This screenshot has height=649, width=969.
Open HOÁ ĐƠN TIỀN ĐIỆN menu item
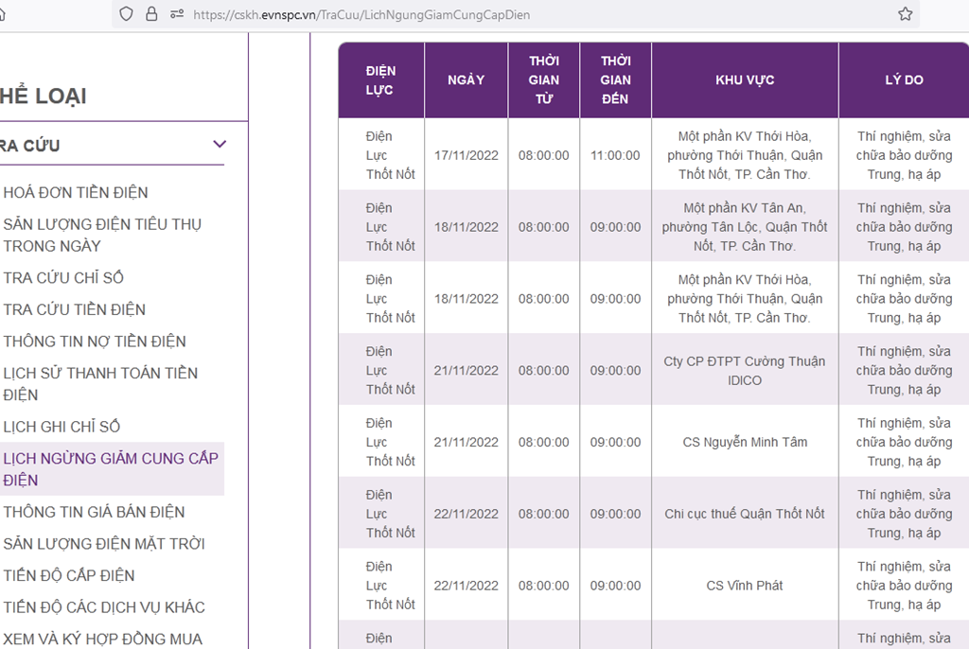(x=76, y=193)
